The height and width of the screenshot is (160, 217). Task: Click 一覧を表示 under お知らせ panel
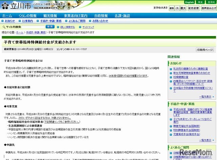click(205, 97)
